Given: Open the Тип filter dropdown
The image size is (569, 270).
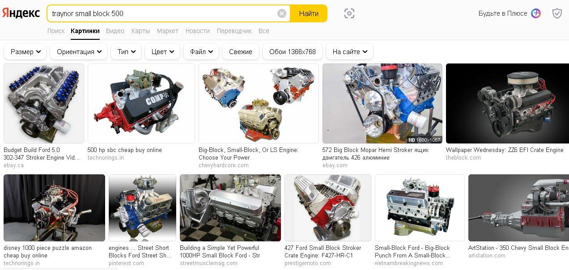Looking at the screenshot, I should pyautogui.click(x=126, y=51).
